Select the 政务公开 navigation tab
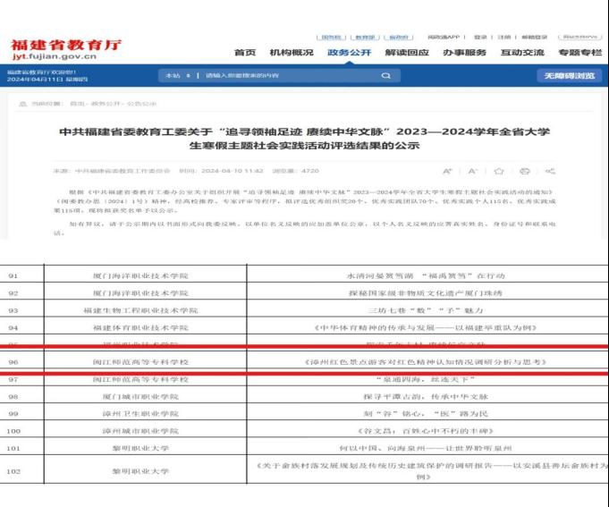609x507 pixels. 349,53
